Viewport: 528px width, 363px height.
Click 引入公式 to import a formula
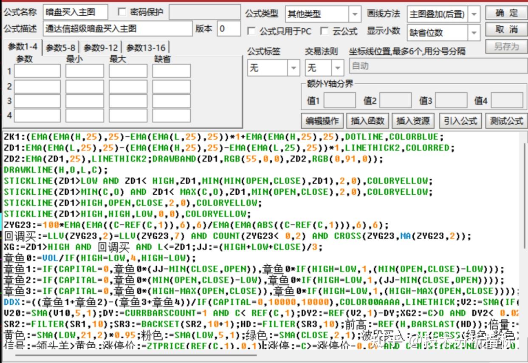tap(460, 120)
